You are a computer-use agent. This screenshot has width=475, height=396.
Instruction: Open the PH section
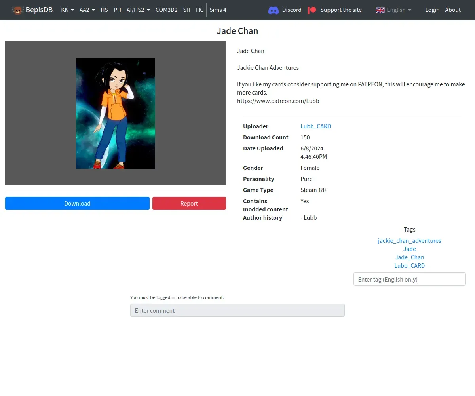[x=117, y=10]
